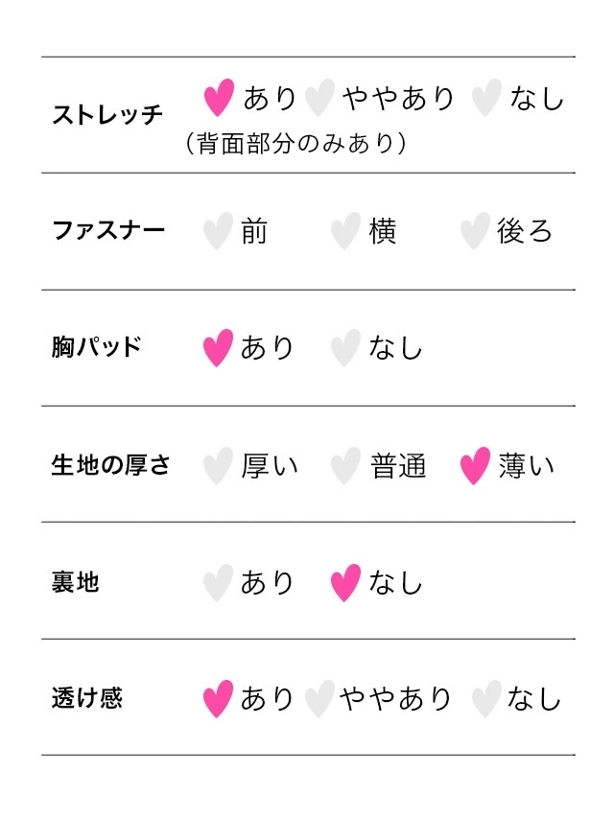Click the gray heart for 透け感 なし
Image resolution: width=614 pixels, height=819 pixels.
[x=487, y=699]
